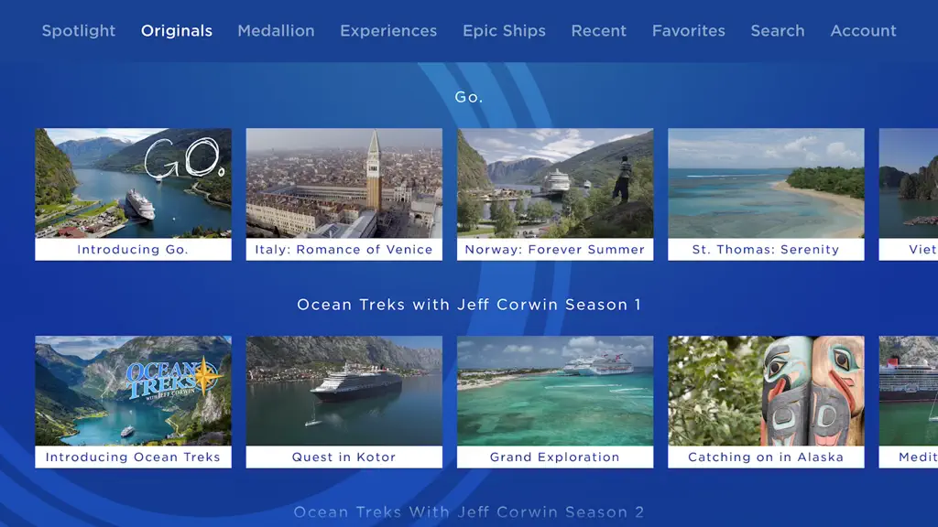Click Ocean Treks With Jeff Corwin Season 2 heading

click(469, 512)
